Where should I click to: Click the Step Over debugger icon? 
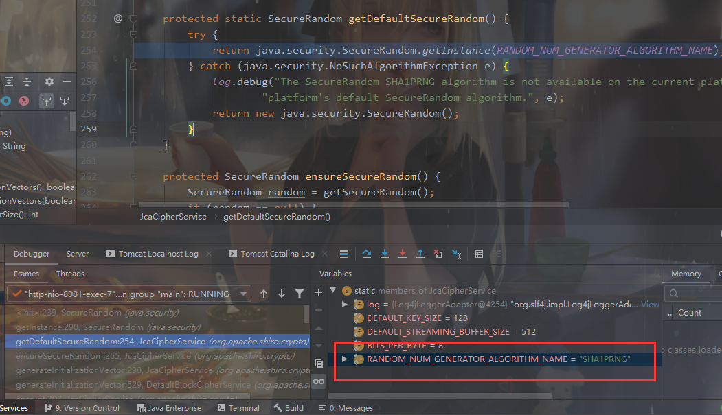point(367,254)
